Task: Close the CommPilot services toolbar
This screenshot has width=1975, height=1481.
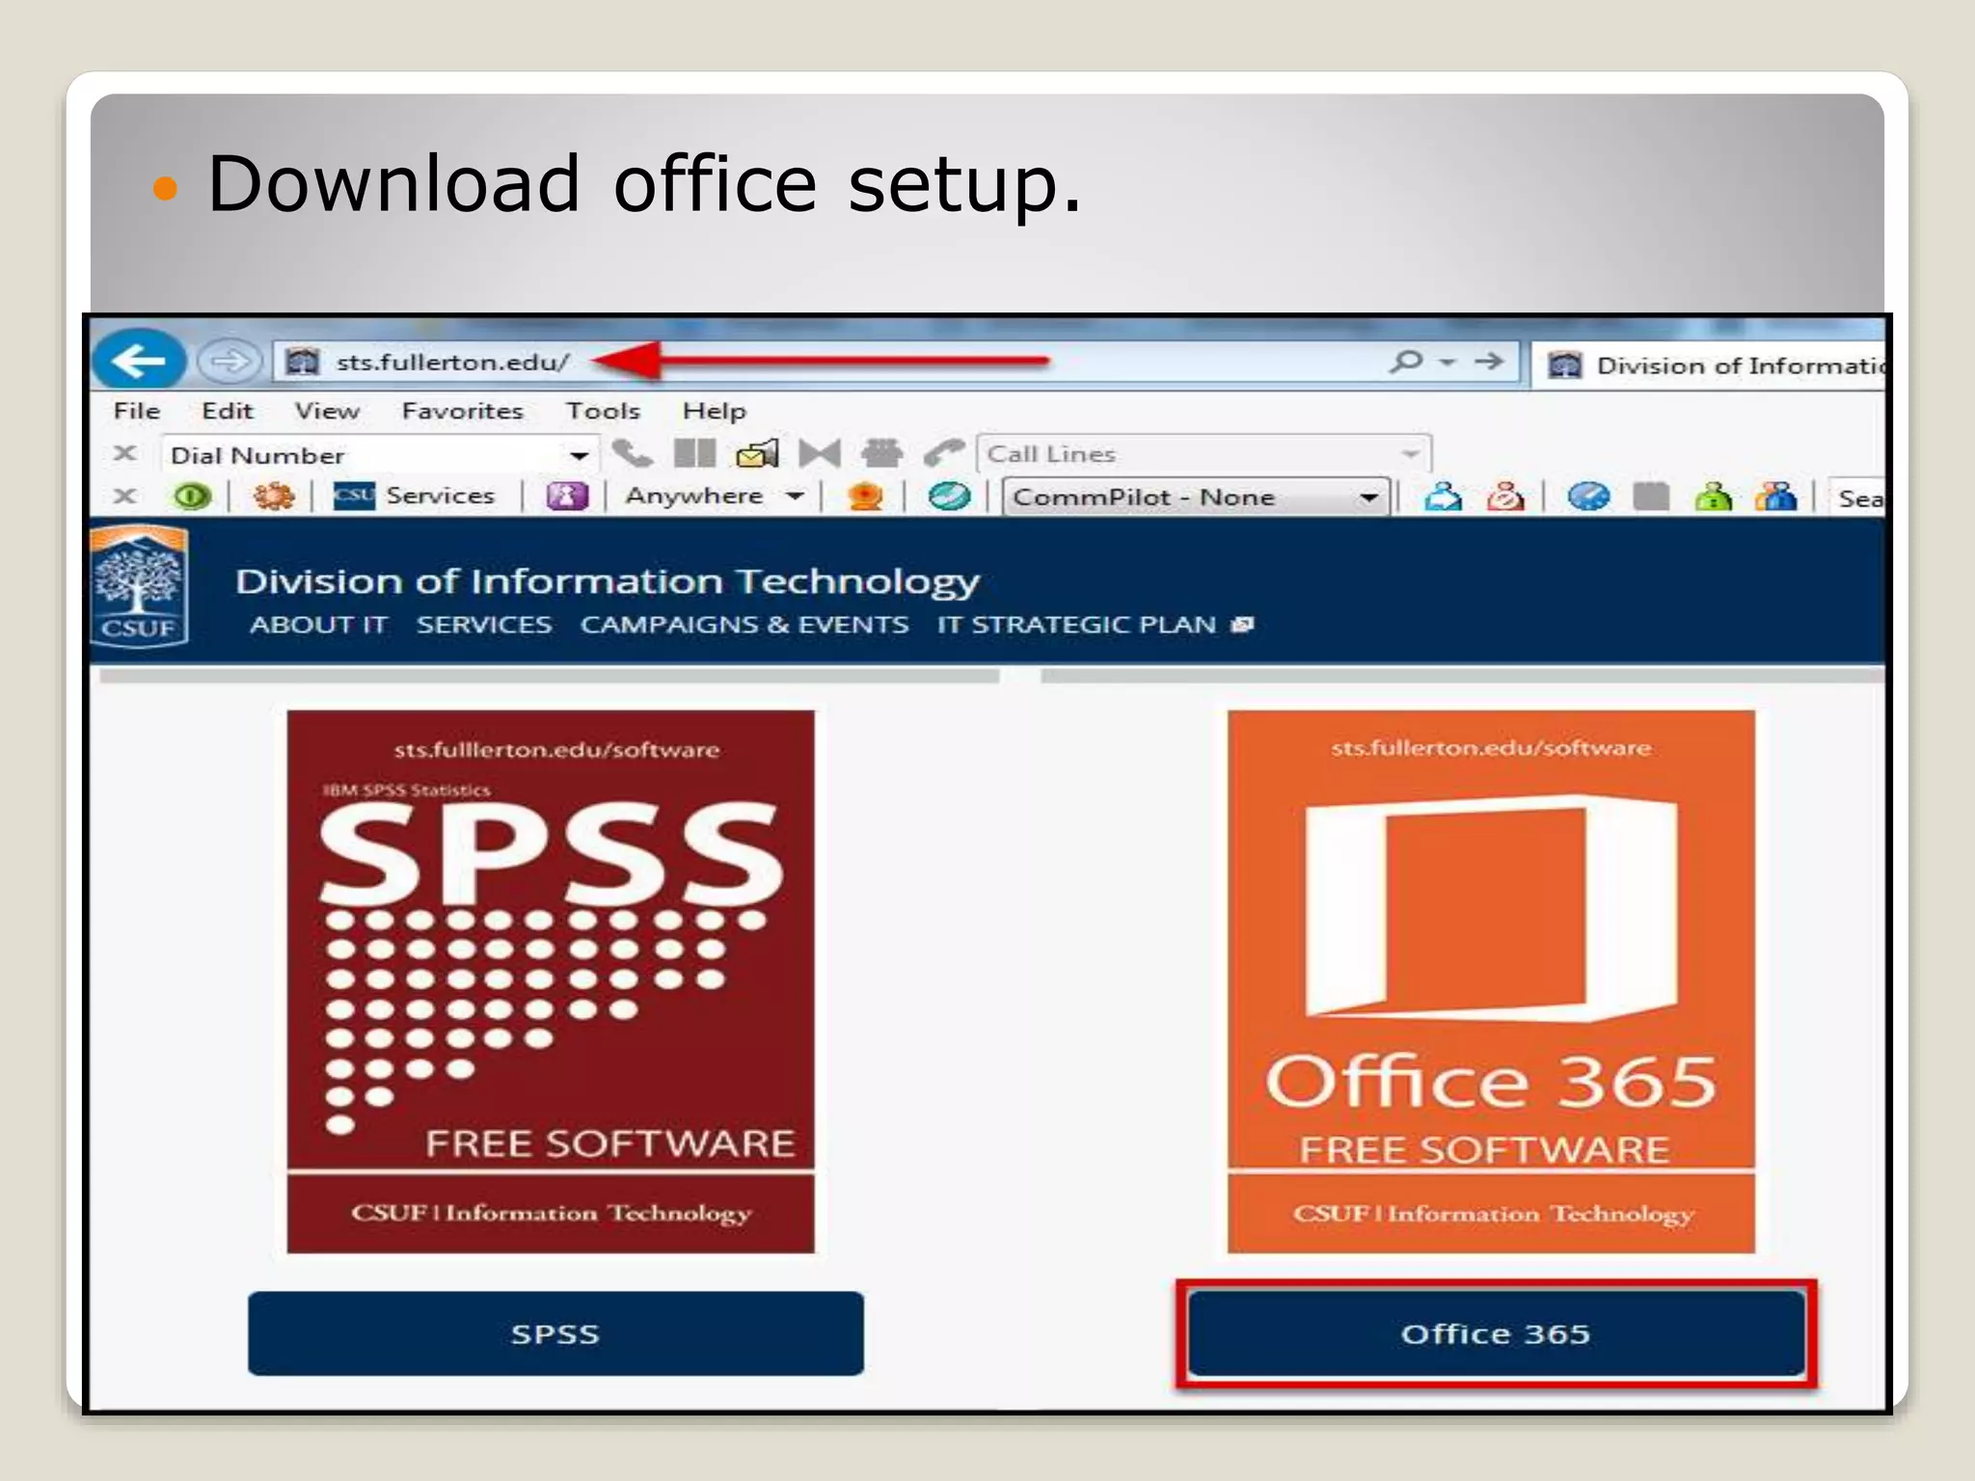Action: click(124, 496)
